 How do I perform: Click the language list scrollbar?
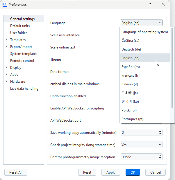173,67
